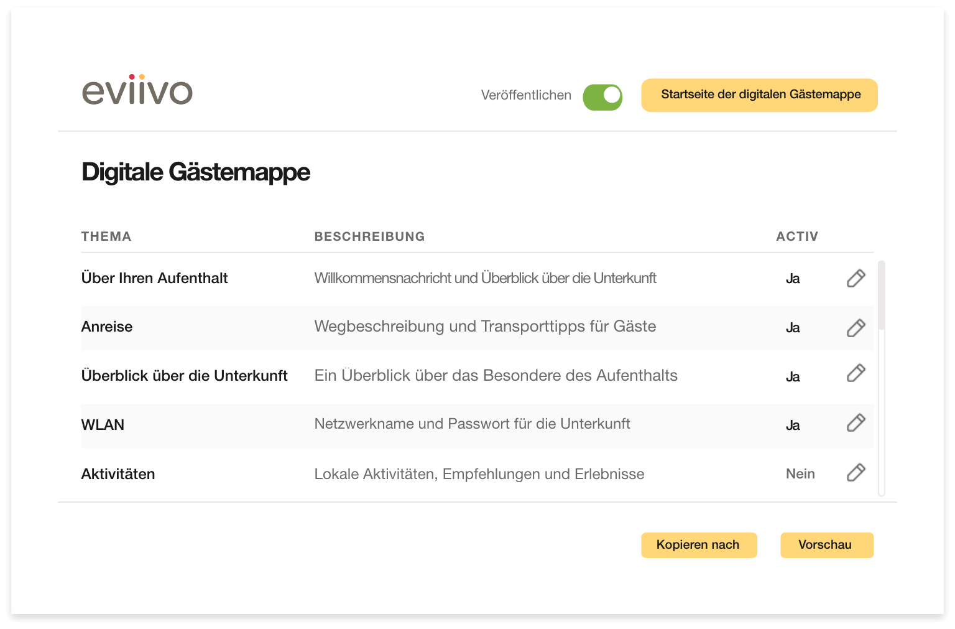Select the Anreise topic row
Screen dimensions: 955x629
coord(477,327)
